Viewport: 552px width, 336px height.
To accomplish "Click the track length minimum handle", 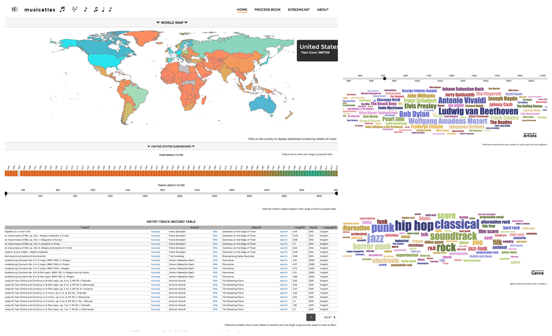I will pyautogui.click(x=6, y=193).
